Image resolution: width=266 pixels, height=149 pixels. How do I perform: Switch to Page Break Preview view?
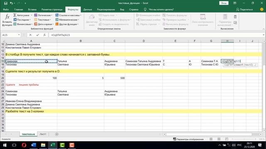(227, 139)
